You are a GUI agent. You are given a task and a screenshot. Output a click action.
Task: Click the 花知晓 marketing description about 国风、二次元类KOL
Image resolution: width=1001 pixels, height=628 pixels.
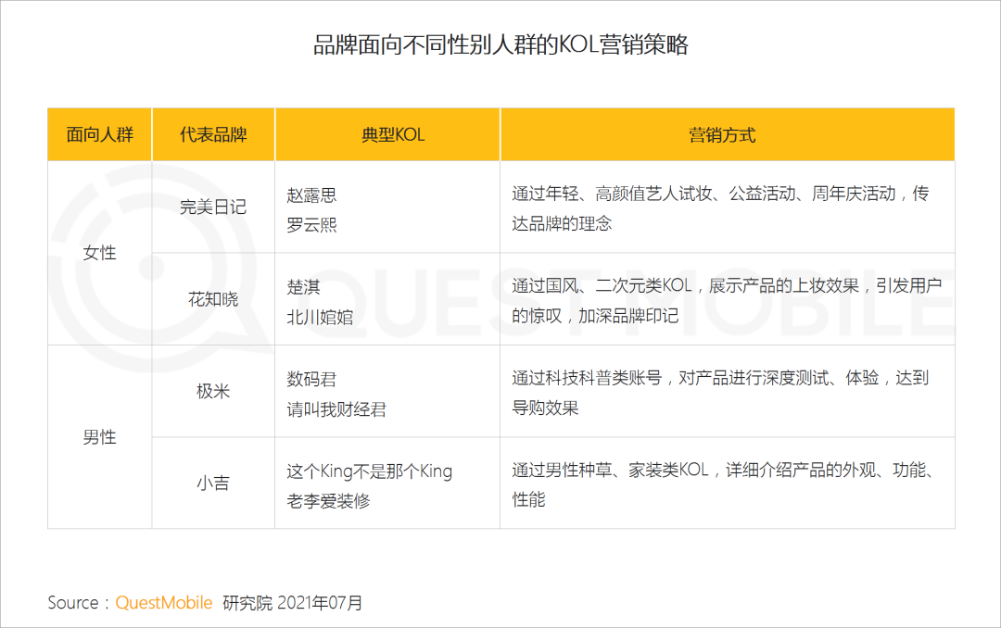(728, 300)
